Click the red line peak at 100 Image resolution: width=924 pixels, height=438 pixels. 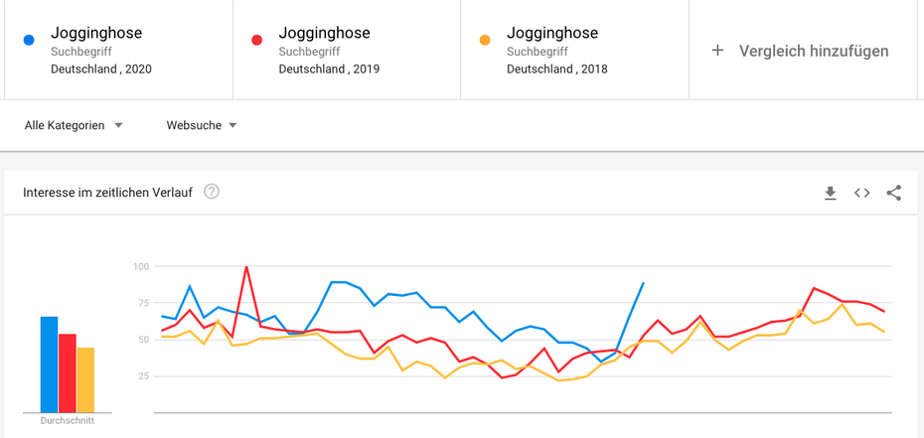pyautogui.click(x=246, y=267)
